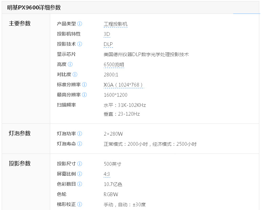Open the 4:3 screen ratio link
The width and height of the screenshot is (261, 210).
[107, 174]
